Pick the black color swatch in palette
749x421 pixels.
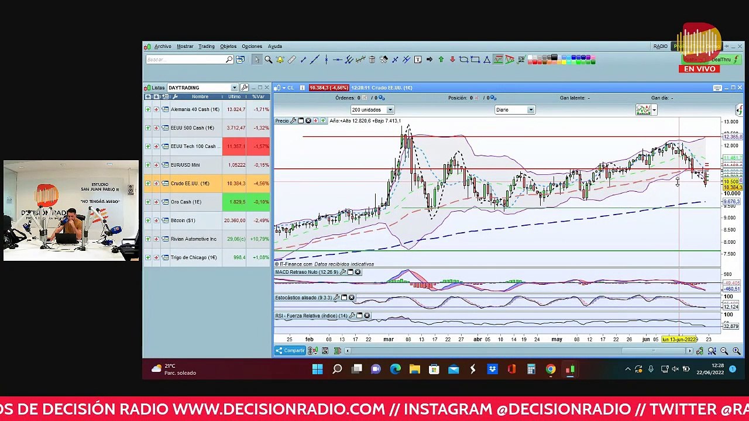(x=554, y=57)
